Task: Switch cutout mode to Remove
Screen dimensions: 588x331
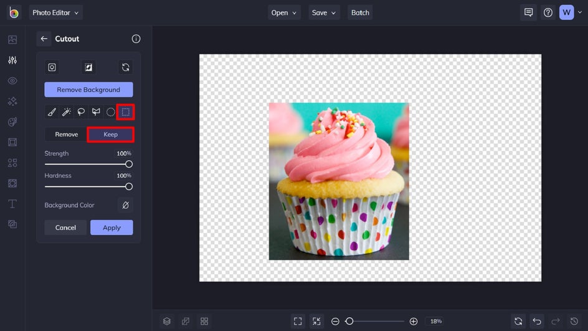Action: coord(67,134)
